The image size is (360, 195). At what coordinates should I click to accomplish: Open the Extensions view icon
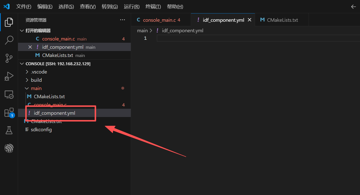pyautogui.click(x=9, y=112)
